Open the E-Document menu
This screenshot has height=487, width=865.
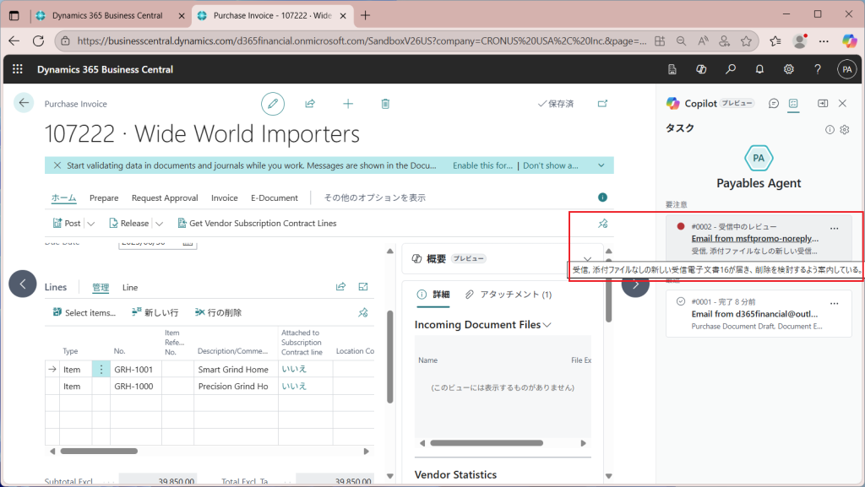coord(275,198)
